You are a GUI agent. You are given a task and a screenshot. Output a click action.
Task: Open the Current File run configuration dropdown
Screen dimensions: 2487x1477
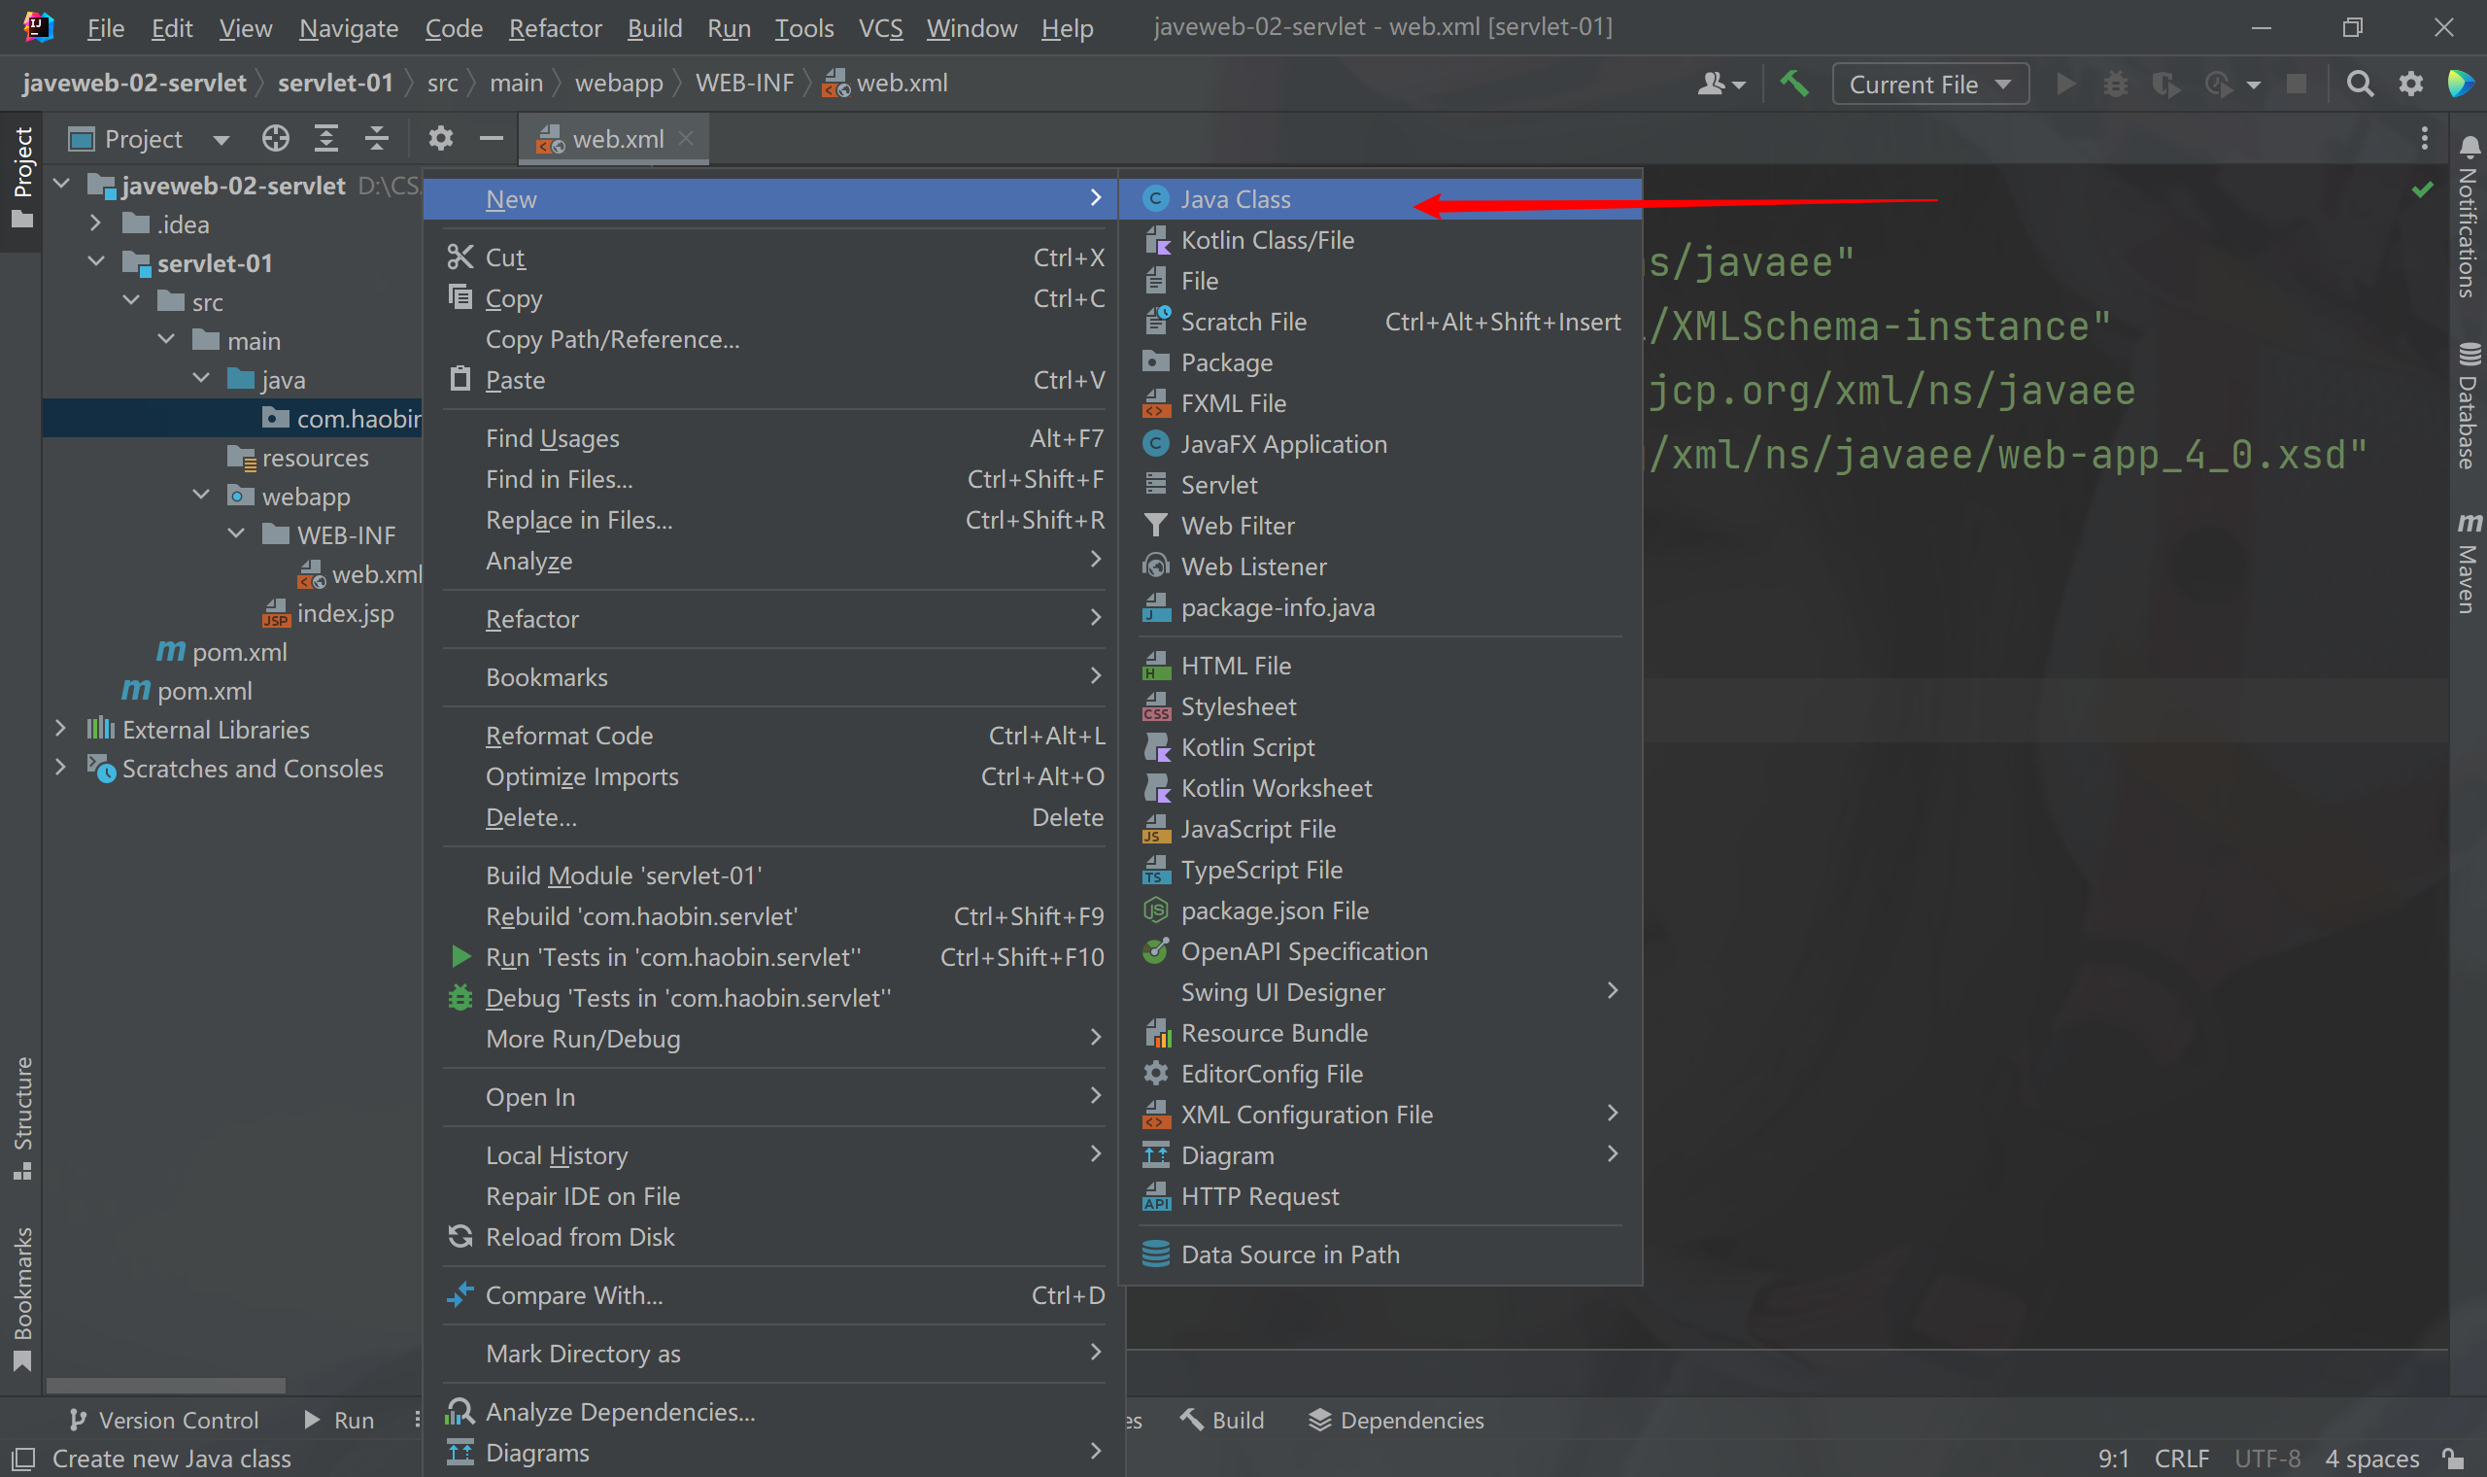(1929, 84)
